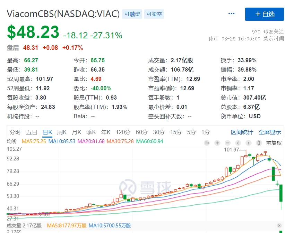Image resolution: width=285 pixels, height=233 pixels.
Task: Select the 周K weekly chart tab
Action: coord(62,132)
